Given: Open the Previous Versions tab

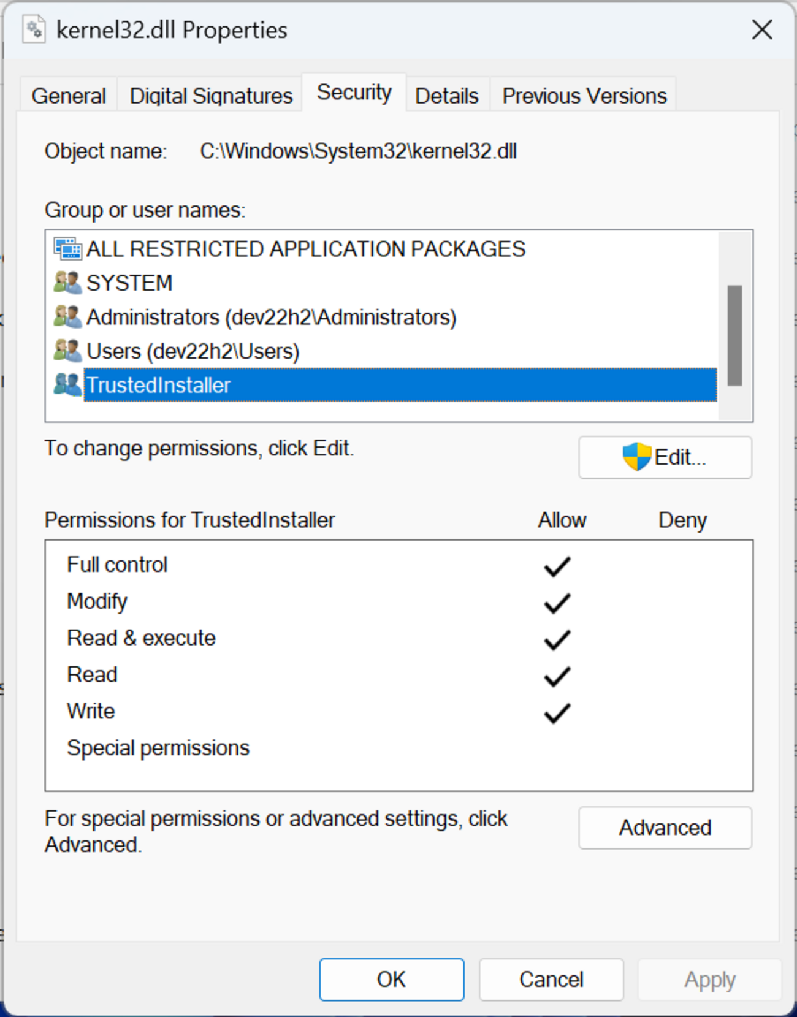Looking at the screenshot, I should pos(584,96).
